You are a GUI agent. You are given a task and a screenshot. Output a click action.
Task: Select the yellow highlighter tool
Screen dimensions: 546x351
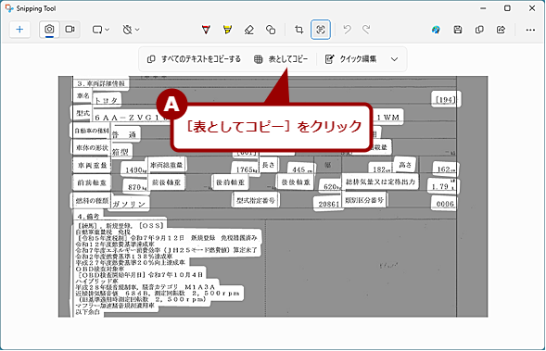pos(227,30)
